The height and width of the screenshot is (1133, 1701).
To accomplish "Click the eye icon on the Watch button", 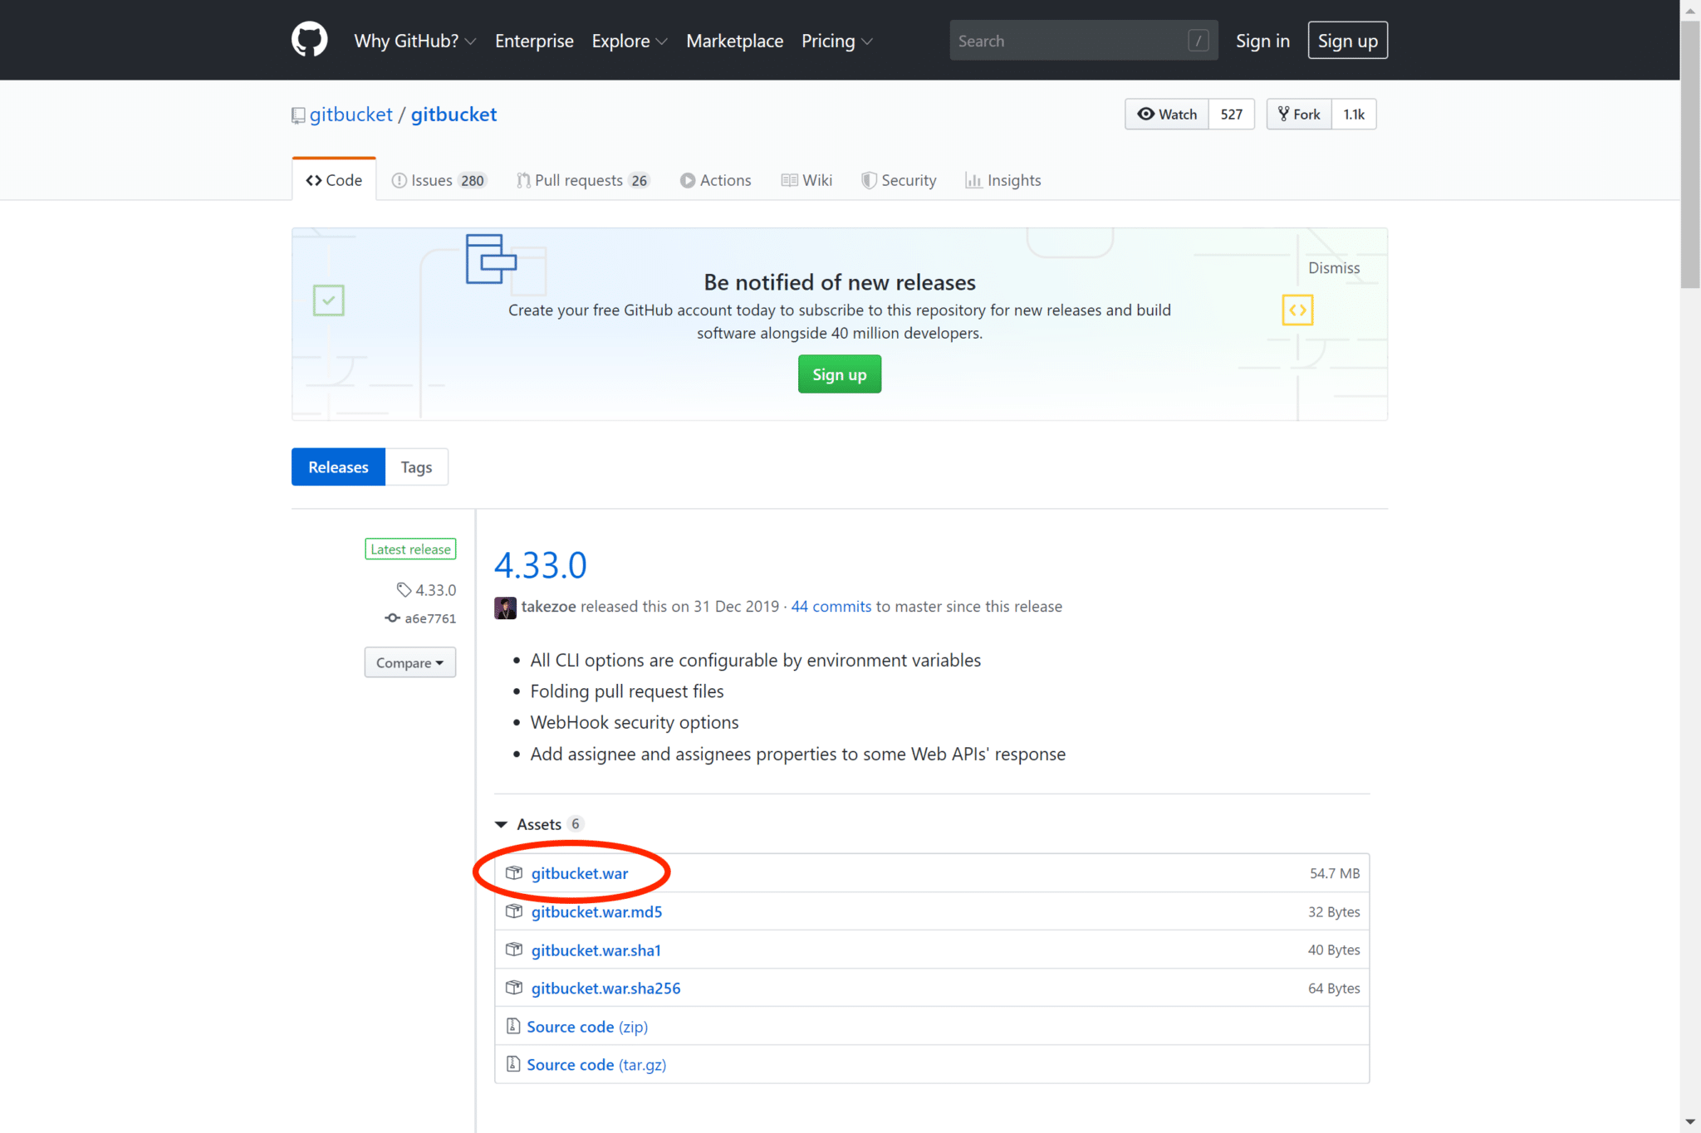I will pos(1145,114).
